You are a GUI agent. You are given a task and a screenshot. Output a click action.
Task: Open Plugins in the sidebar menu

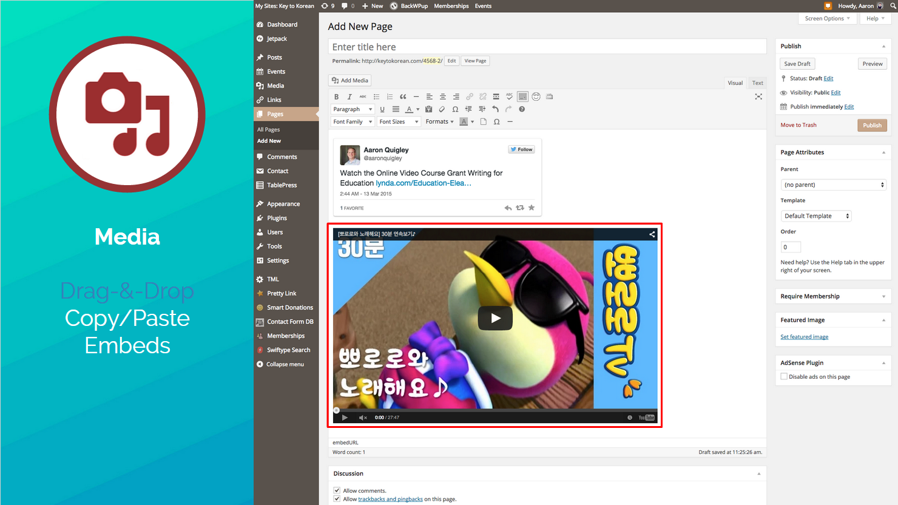pos(277,218)
